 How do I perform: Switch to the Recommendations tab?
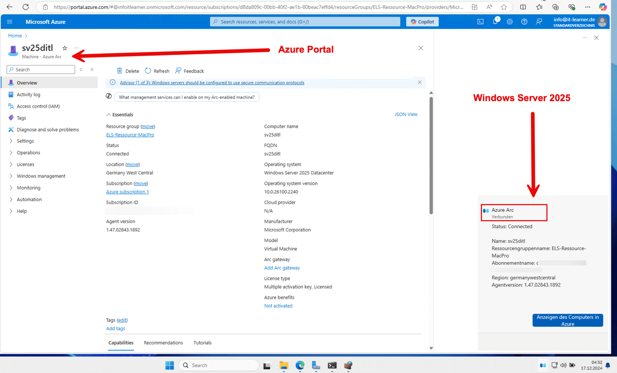[x=163, y=343]
